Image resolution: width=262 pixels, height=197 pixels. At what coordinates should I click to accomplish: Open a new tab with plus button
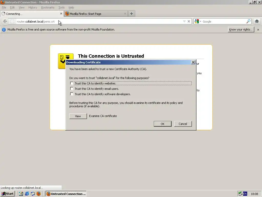coord(132,14)
